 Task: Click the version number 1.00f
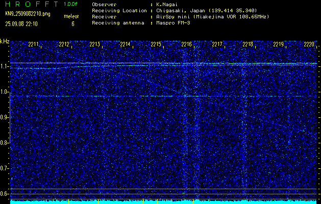pyautogui.click(x=70, y=4)
